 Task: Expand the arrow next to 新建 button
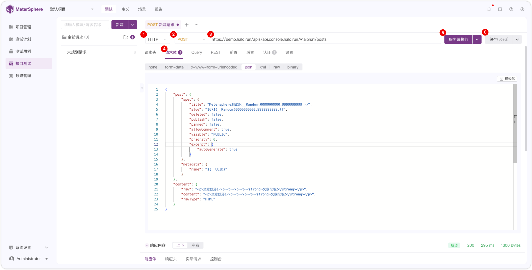[133, 25]
